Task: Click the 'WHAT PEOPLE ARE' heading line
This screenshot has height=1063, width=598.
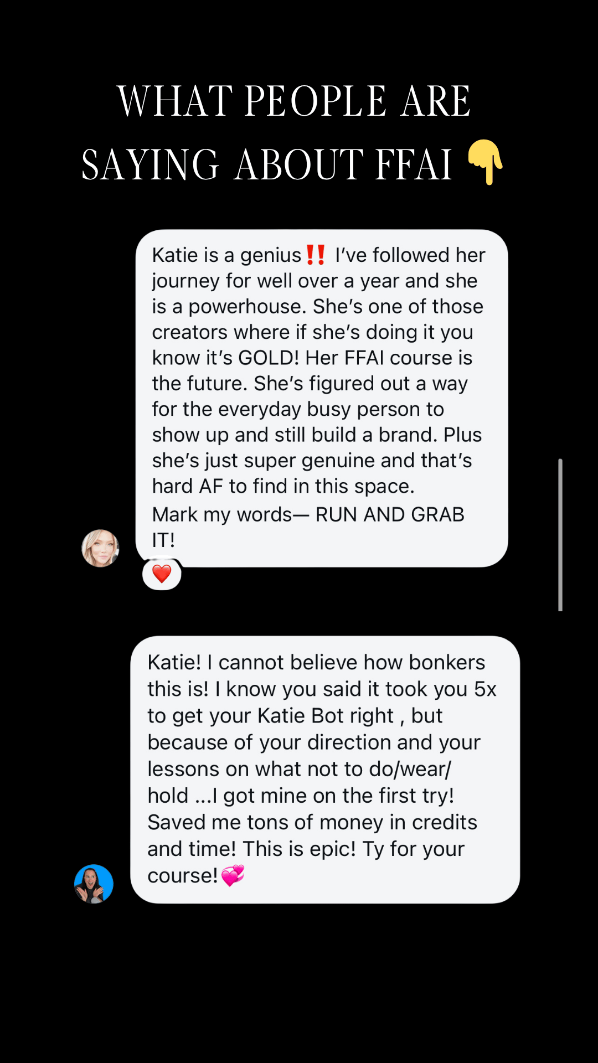Action: click(294, 101)
